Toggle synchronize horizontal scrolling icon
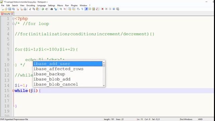This screenshot has height=121, width=215. [73, 9]
